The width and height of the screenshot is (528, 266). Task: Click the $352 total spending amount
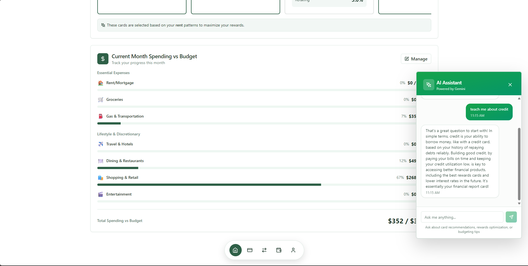(396, 221)
